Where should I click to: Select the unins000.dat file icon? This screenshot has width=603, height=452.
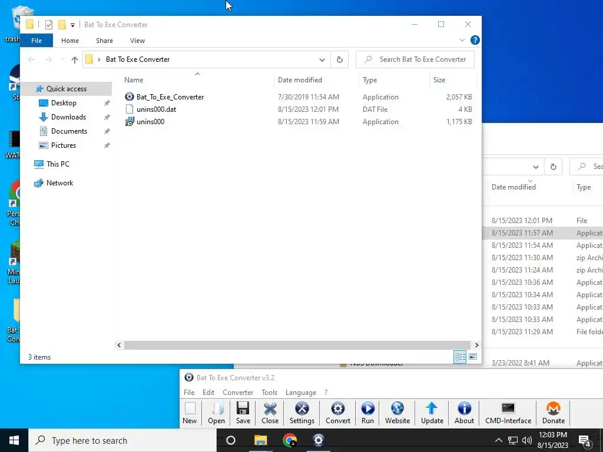click(x=130, y=109)
